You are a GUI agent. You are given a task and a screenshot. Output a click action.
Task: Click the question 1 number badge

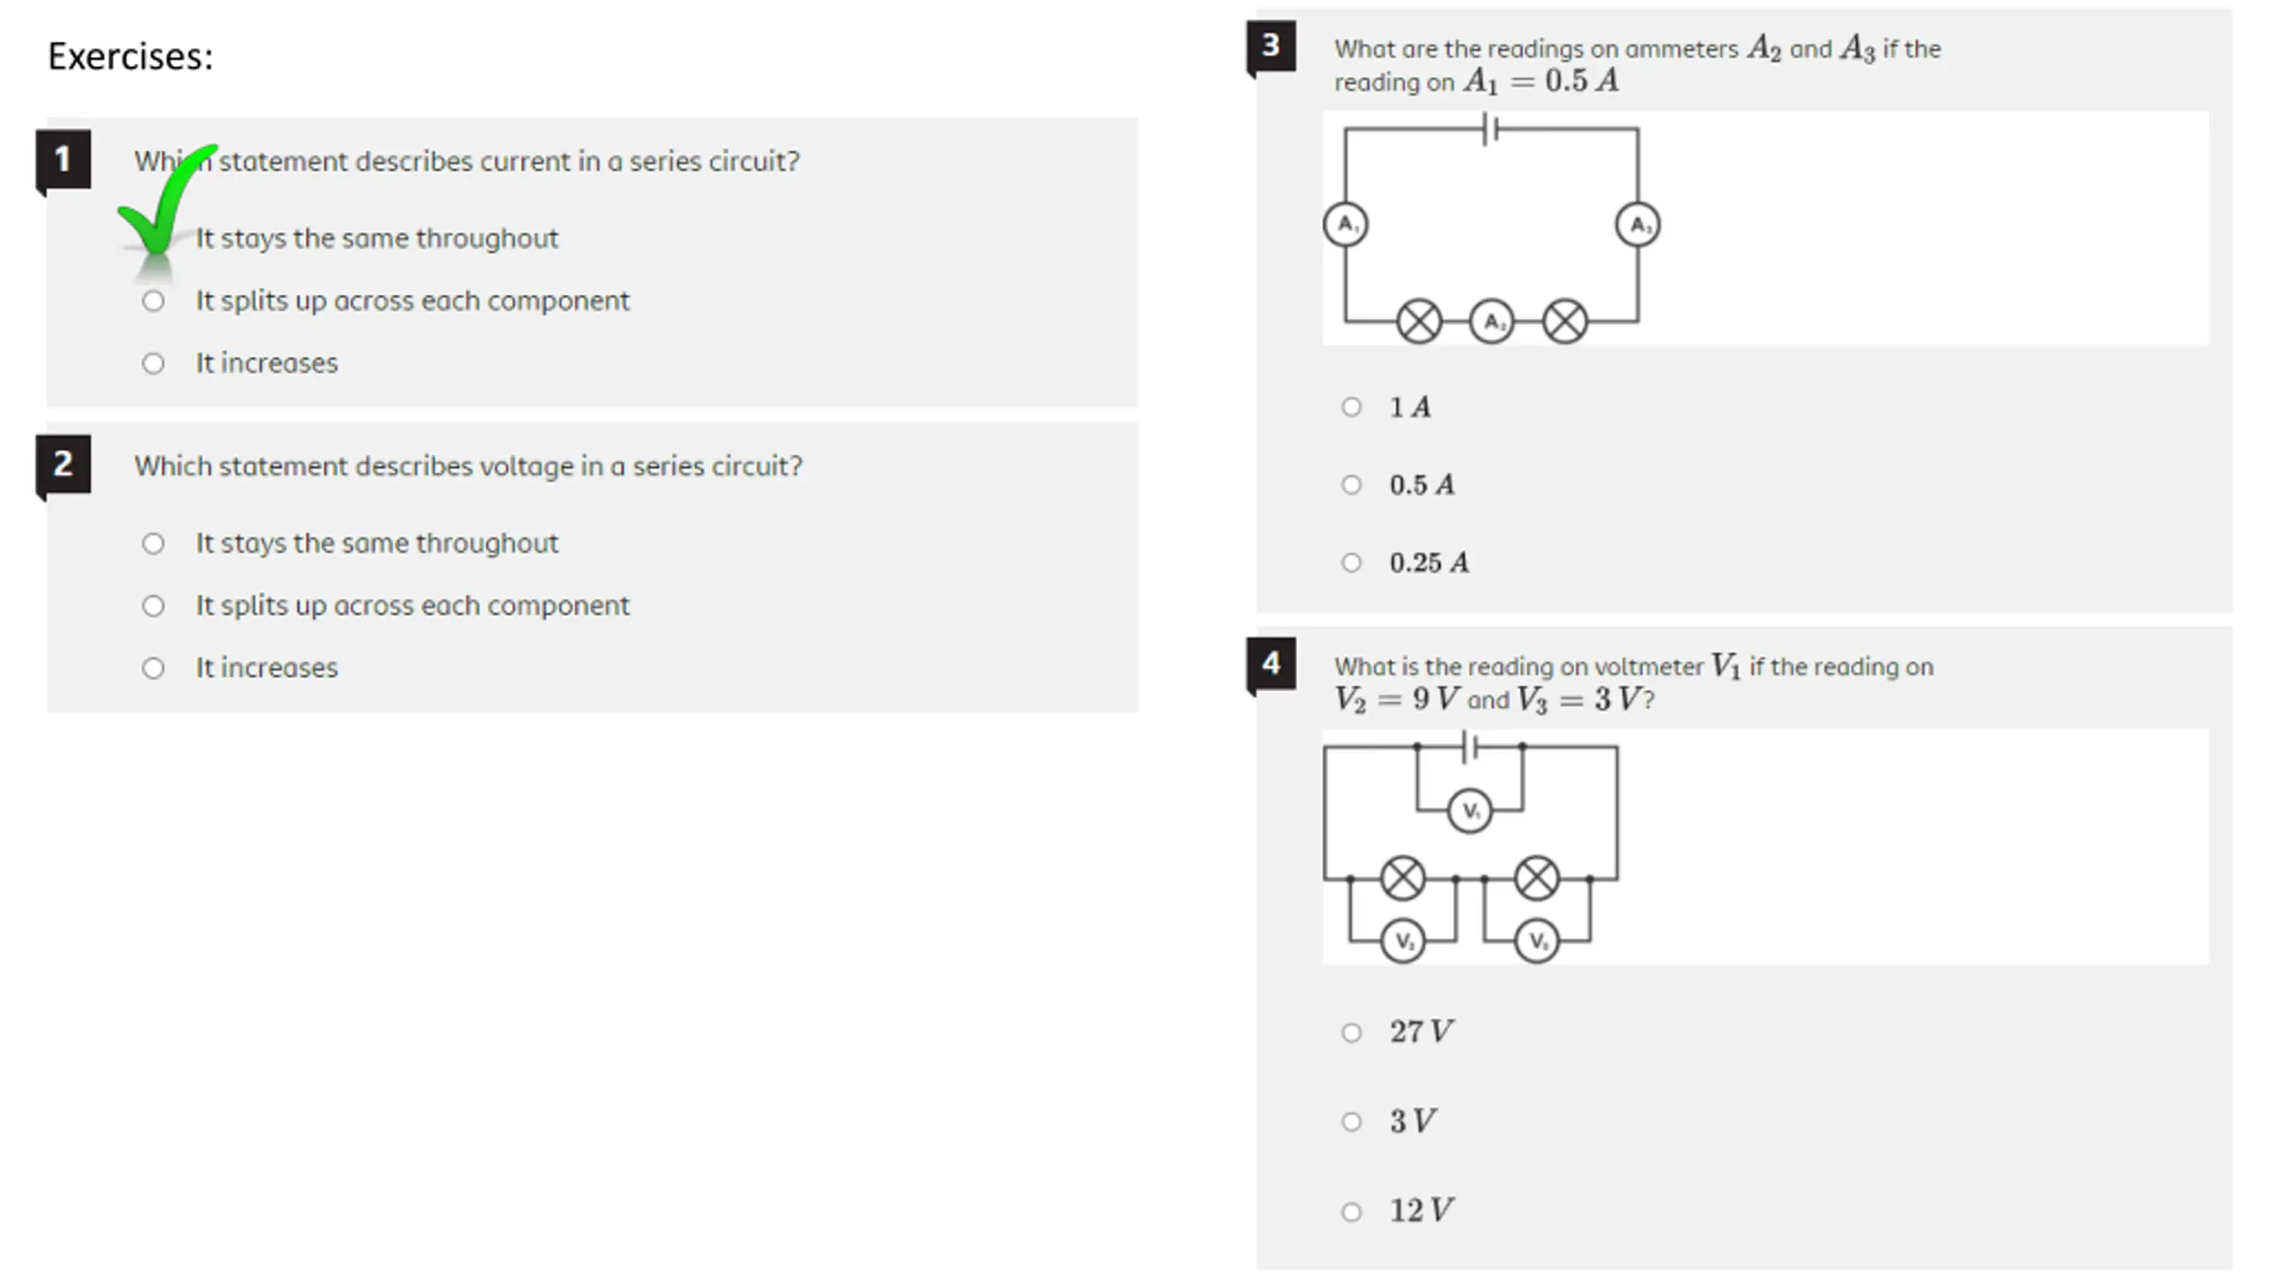[63, 160]
